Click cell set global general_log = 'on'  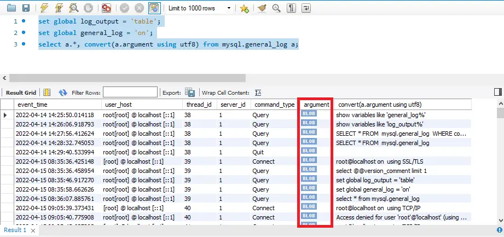point(403,189)
